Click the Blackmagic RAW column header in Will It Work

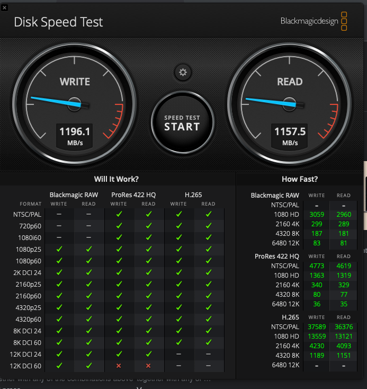[74, 195]
